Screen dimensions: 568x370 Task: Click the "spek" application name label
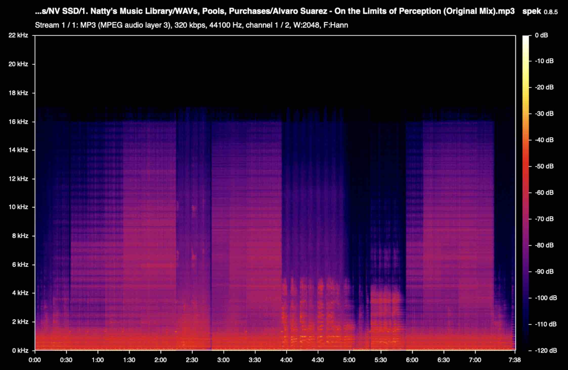532,11
